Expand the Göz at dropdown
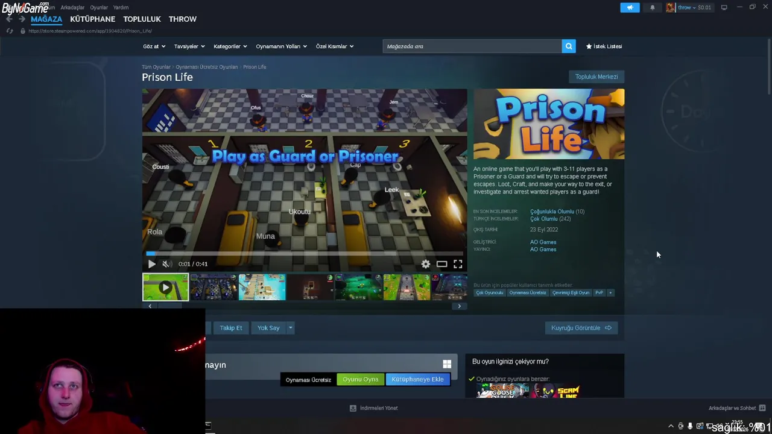772x434 pixels. pos(154,46)
